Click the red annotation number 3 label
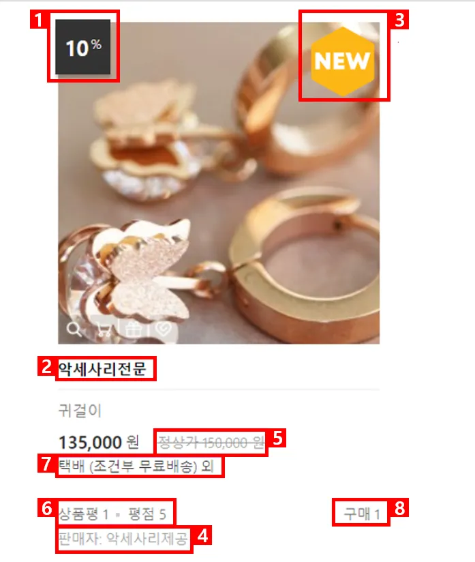Image resolution: width=475 pixels, height=562 pixels. click(x=399, y=20)
